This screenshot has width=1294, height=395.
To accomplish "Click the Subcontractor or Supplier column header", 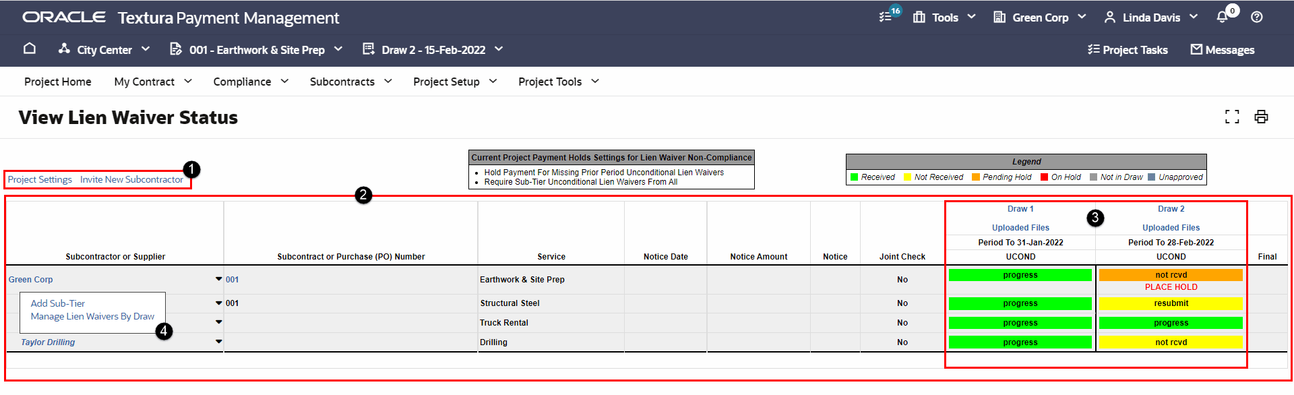I will (x=115, y=257).
